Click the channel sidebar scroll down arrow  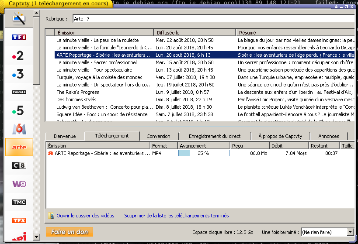37,237
